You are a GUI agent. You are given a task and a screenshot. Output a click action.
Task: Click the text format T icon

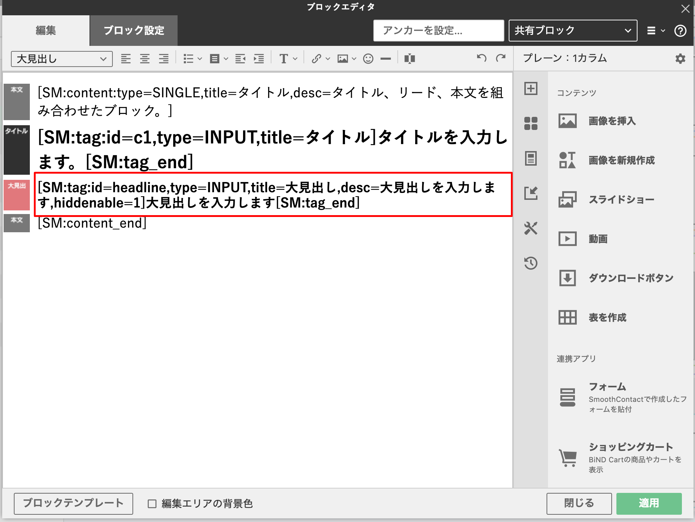[284, 59]
